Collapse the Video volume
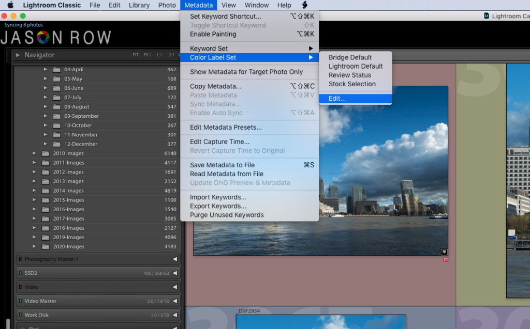The image size is (530, 329). [175, 287]
